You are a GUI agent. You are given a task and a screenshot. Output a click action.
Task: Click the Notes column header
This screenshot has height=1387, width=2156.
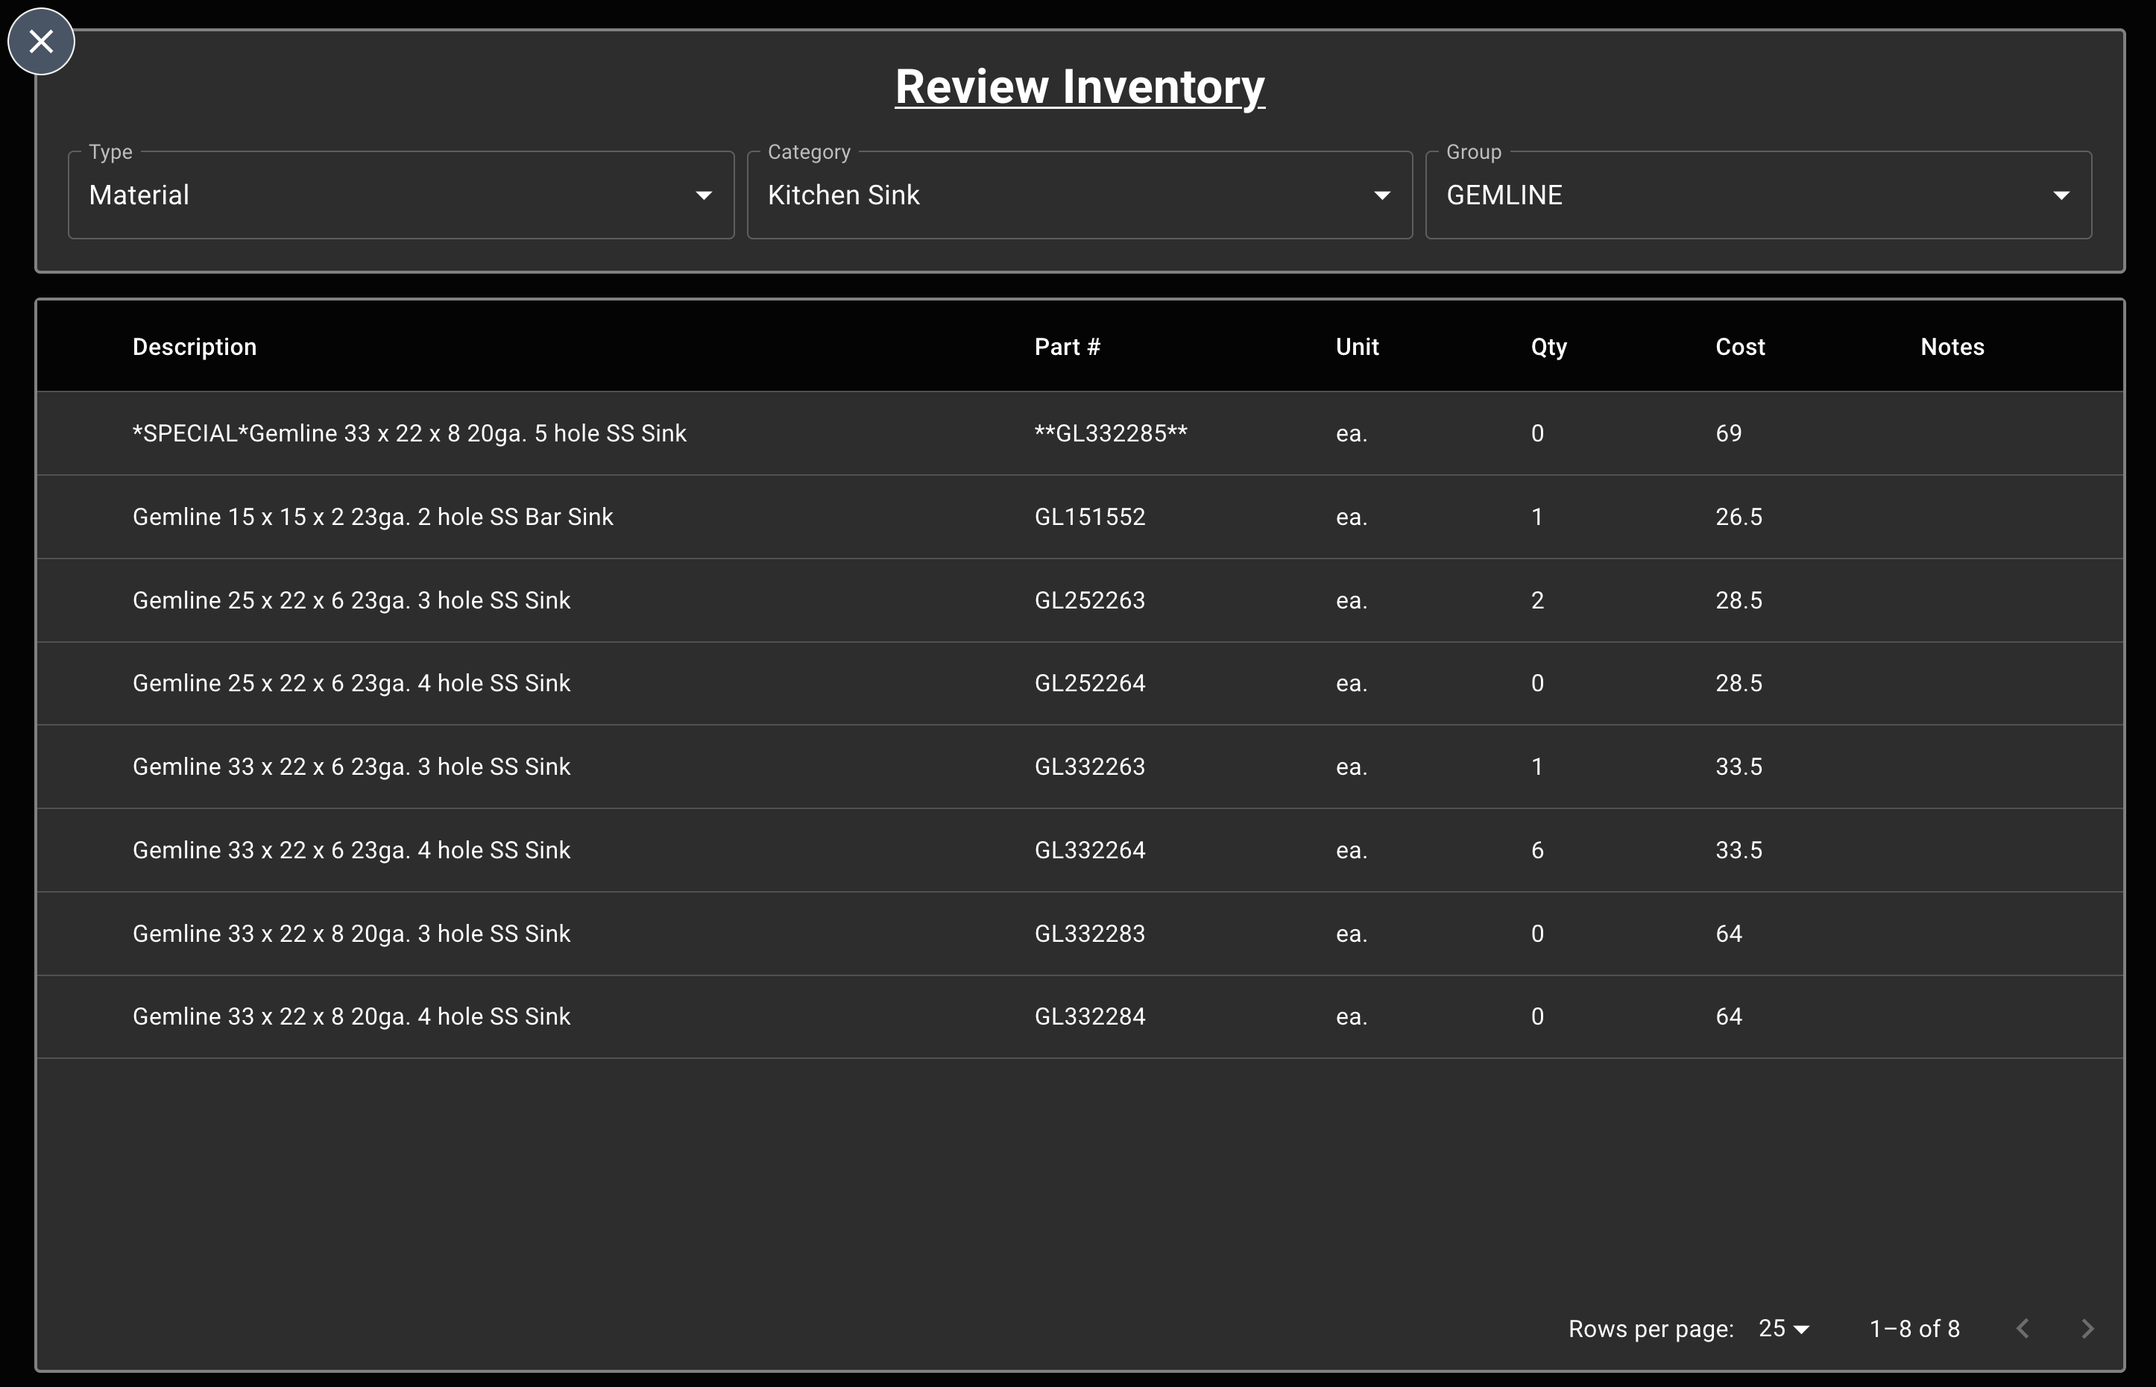pos(1952,347)
